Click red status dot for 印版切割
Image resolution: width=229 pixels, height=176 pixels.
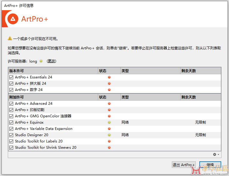click(109, 110)
